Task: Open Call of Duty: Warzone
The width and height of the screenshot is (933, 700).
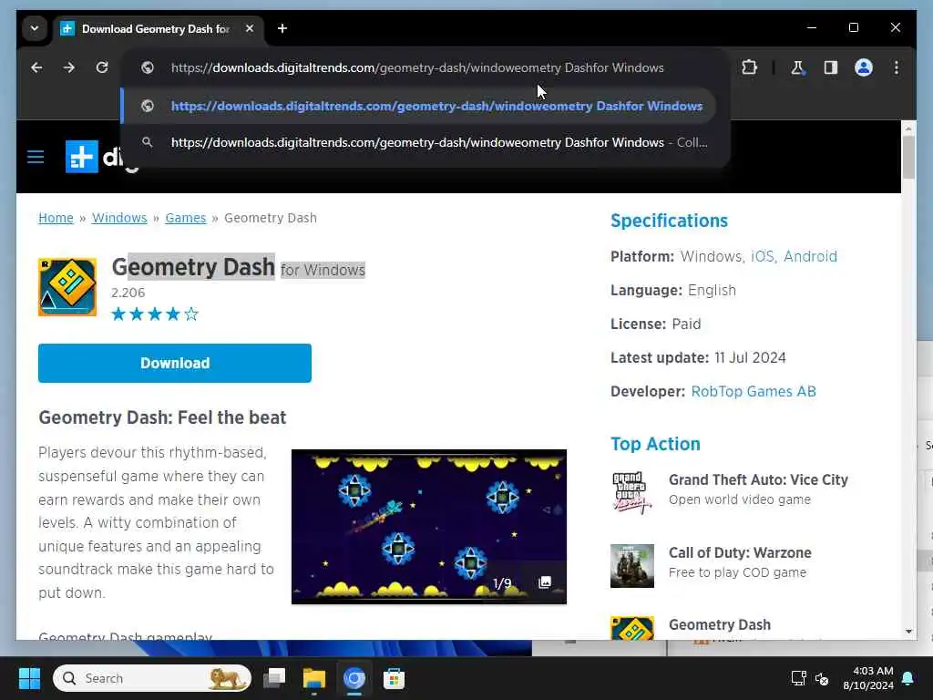Action: click(x=740, y=553)
